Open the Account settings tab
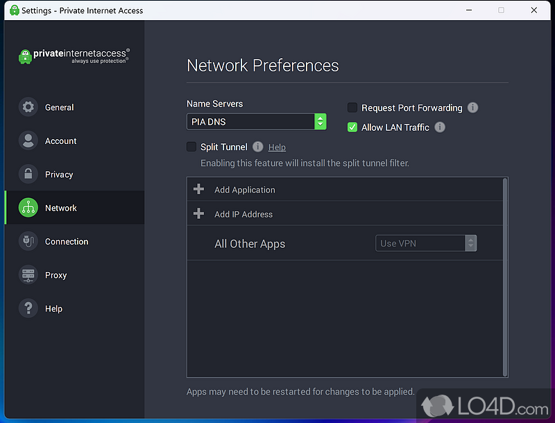Screen dimensions: 555x423 (x=74, y=141)
